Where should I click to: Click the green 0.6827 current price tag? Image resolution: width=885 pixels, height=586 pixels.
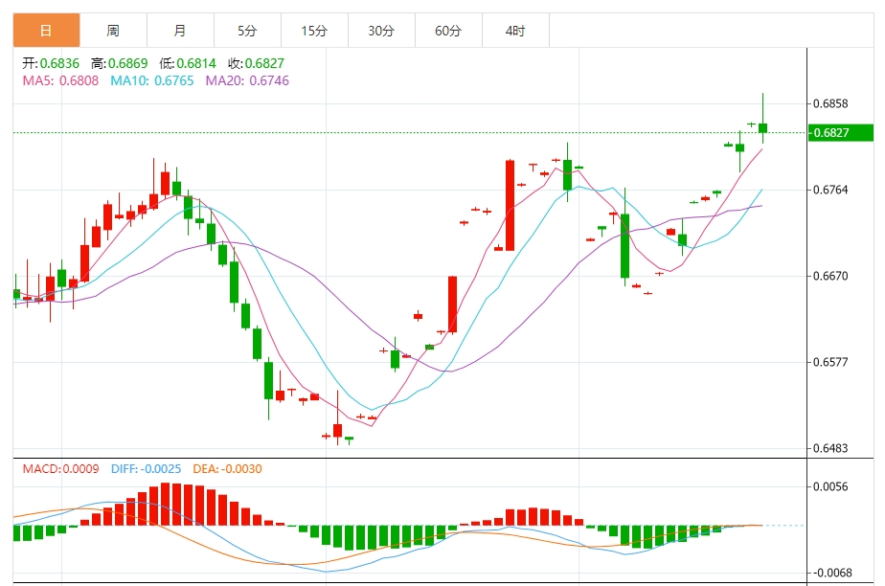(x=840, y=132)
